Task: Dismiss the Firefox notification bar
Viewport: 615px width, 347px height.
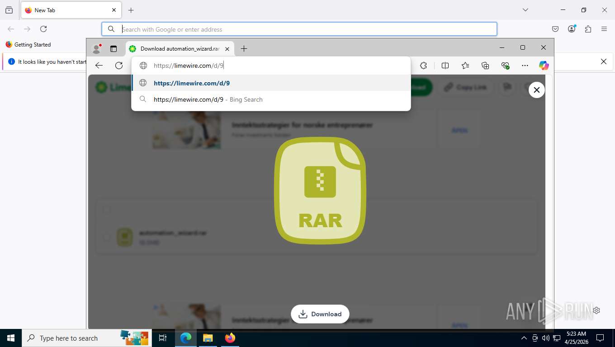Action: coord(603,61)
